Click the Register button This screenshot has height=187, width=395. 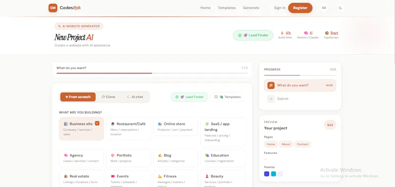click(300, 8)
